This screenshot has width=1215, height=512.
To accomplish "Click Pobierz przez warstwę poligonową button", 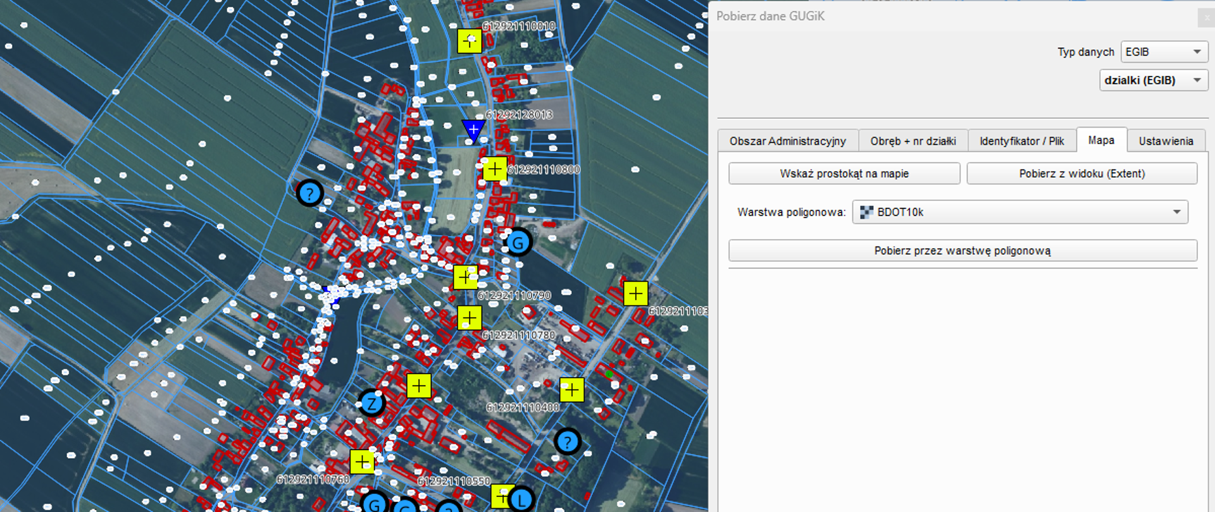I will [x=962, y=251].
